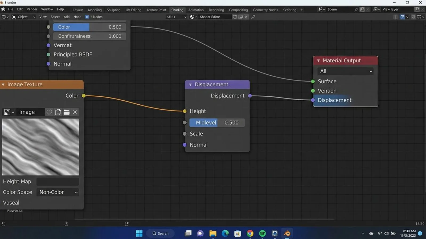Open the material slot dropdown
Image resolution: width=426 pixels, height=239 pixels.
coord(177,17)
